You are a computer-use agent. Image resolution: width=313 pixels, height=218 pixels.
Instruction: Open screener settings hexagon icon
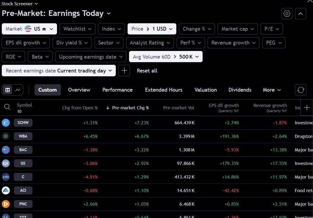point(287,14)
